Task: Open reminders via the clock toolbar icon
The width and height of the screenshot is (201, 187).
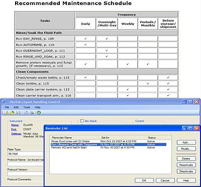Action: pyautogui.click(x=39, y=112)
